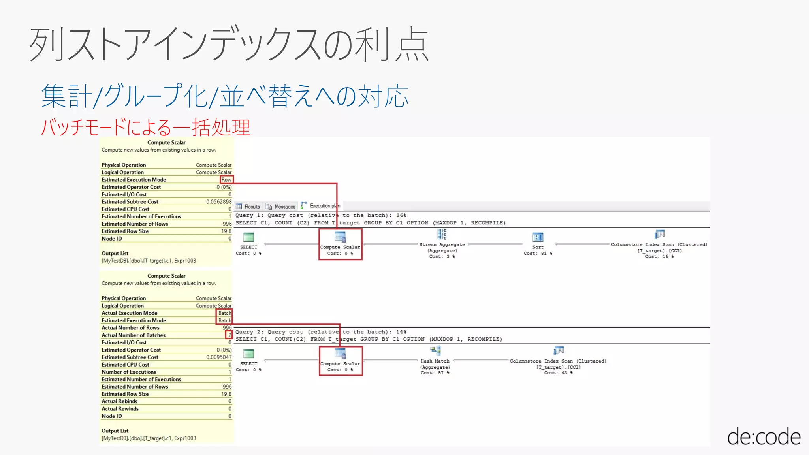This screenshot has width=809, height=455.
Task: Select the Sort operator icon
Action: 538,237
